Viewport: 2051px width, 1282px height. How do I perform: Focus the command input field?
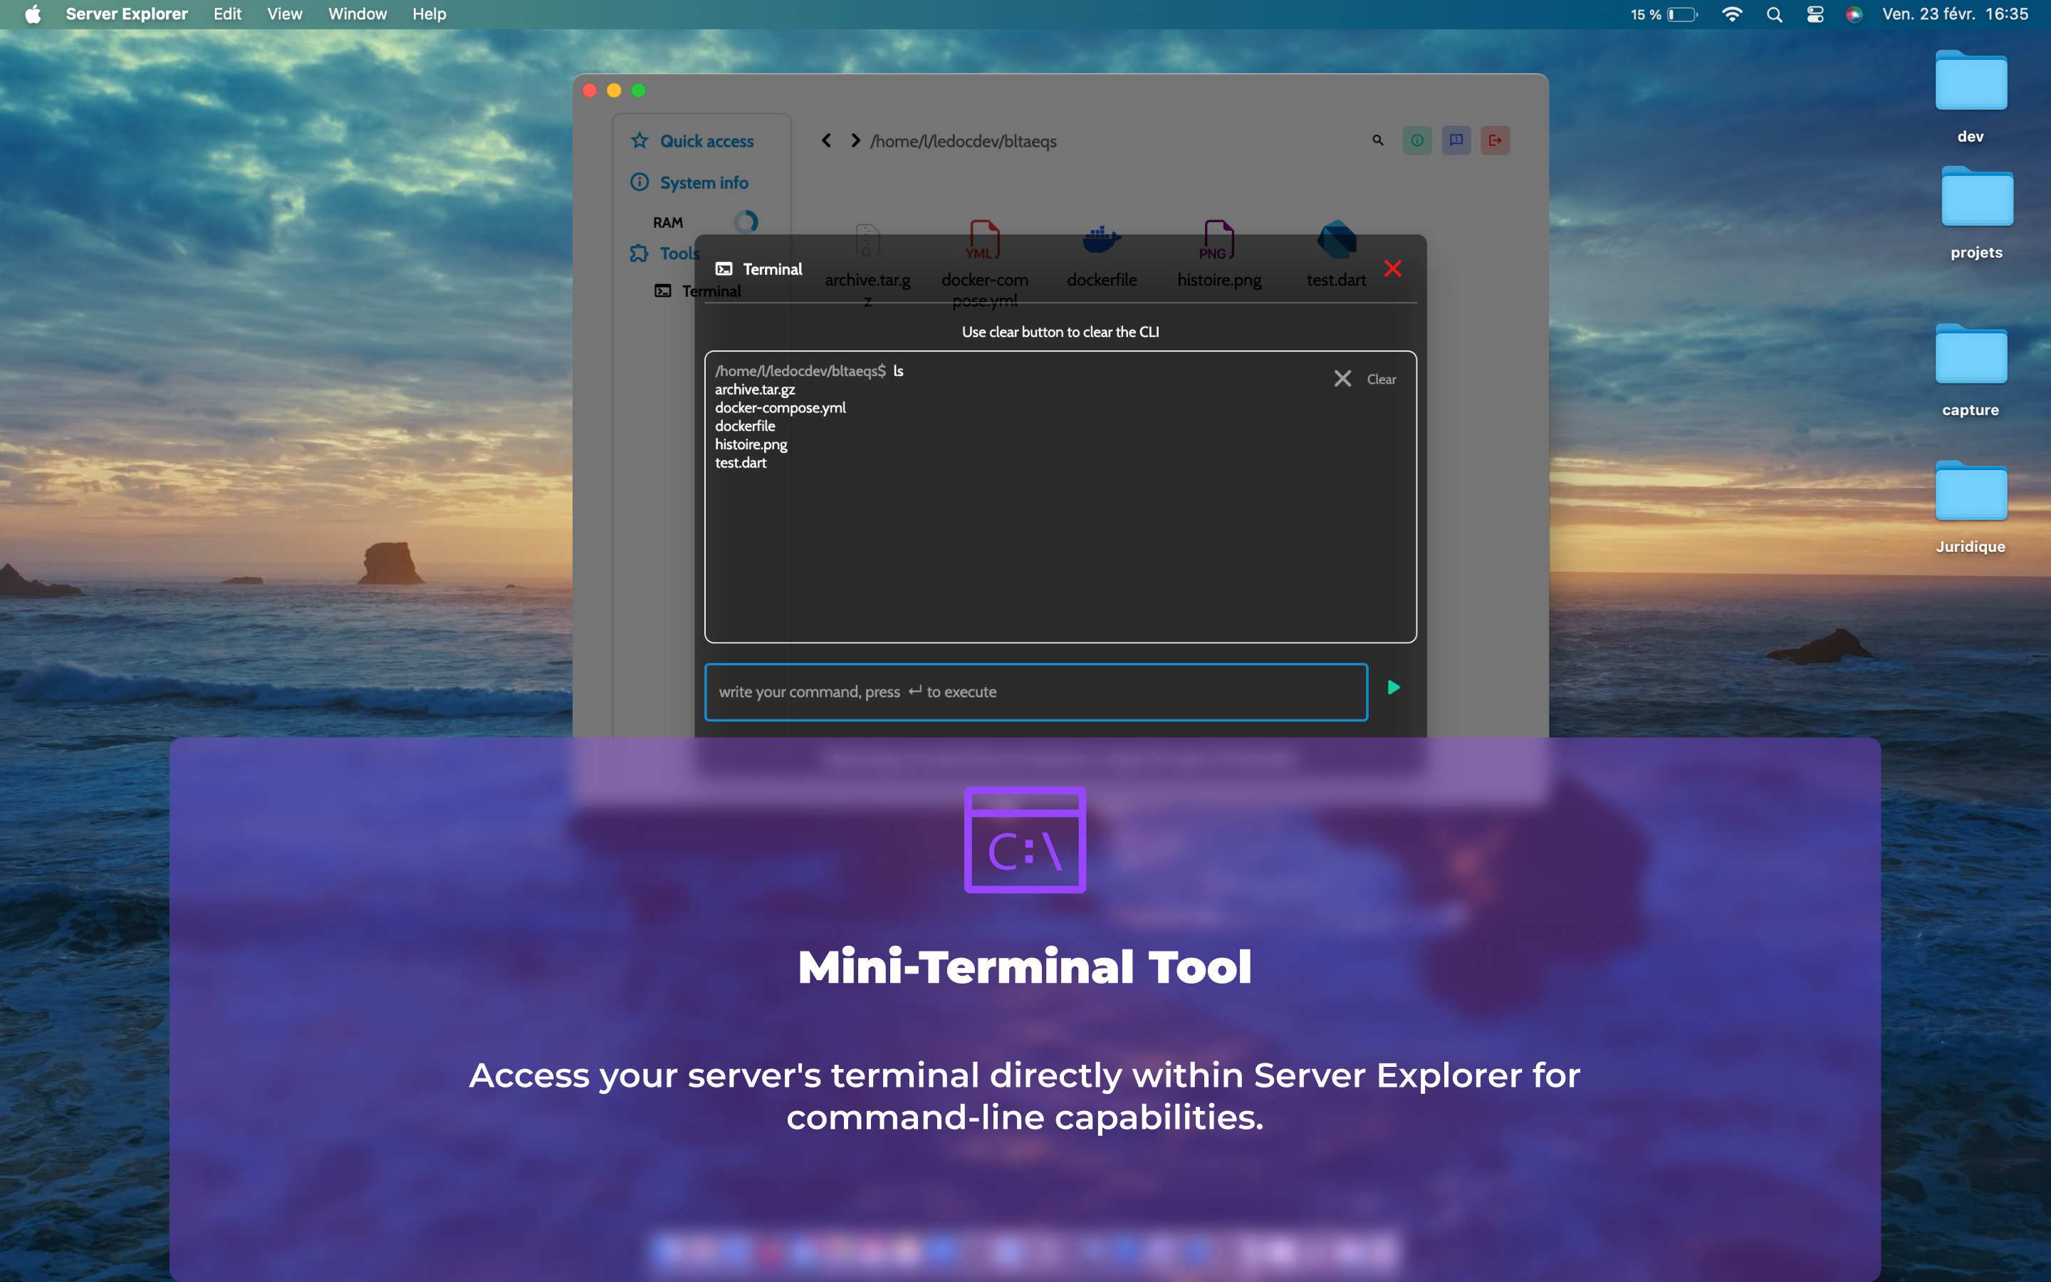pos(1035,692)
